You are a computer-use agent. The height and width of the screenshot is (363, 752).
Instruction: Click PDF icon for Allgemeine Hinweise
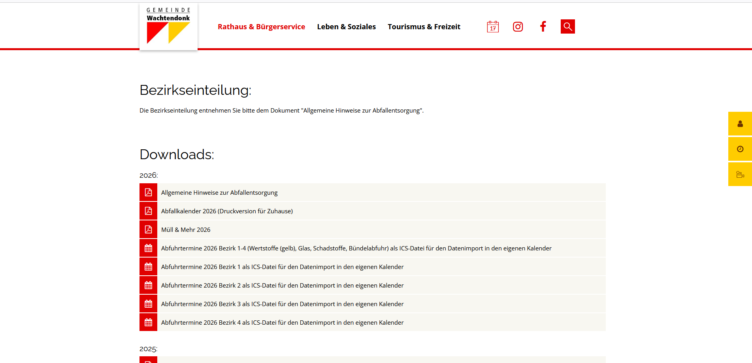[148, 192]
